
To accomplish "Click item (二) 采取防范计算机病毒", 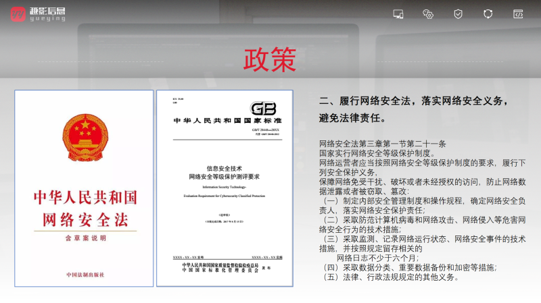I will (x=422, y=225).
